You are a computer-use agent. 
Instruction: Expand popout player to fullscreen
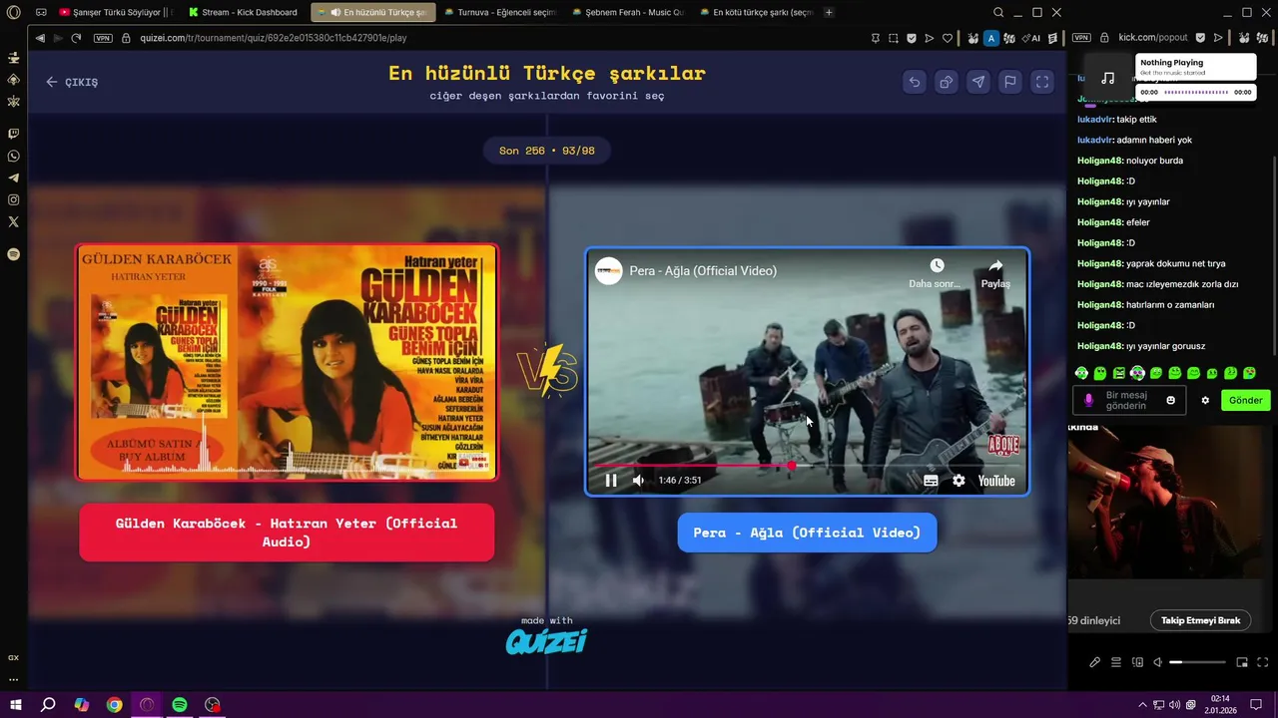click(1263, 662)
